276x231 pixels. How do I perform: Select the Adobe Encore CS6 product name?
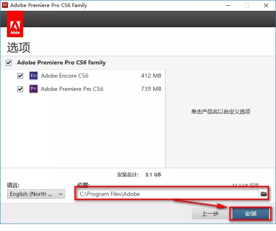click(x=65, y=76)
